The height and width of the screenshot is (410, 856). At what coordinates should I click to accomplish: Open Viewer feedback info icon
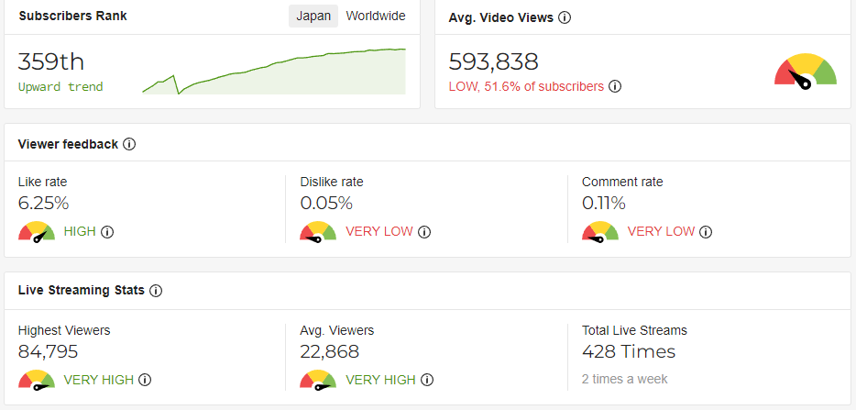click(129, 144)
